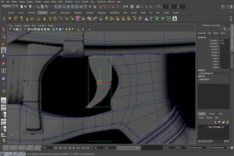Switch to single perspective view layout

tap(4, 100)
